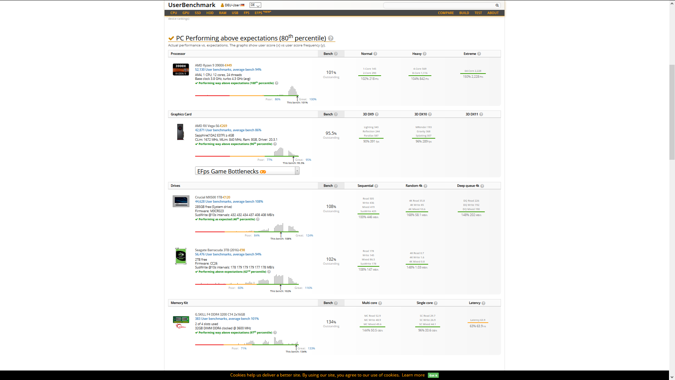Click the search magnifier icon
The image size is (675, 380).
(497, 5)
